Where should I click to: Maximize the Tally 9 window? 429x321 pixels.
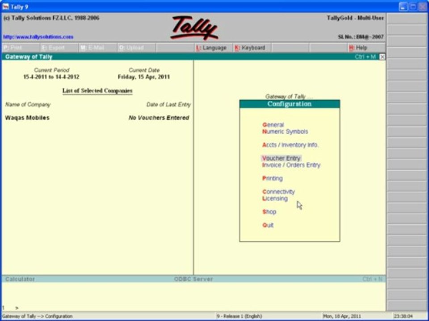click(x=413, y=7)
